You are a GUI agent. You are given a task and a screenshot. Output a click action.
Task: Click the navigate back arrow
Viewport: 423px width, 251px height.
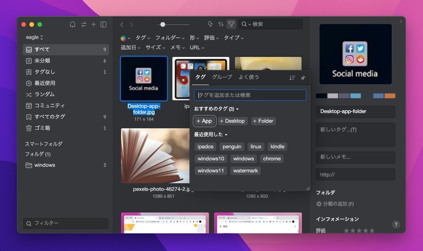(x=122, y=24)
